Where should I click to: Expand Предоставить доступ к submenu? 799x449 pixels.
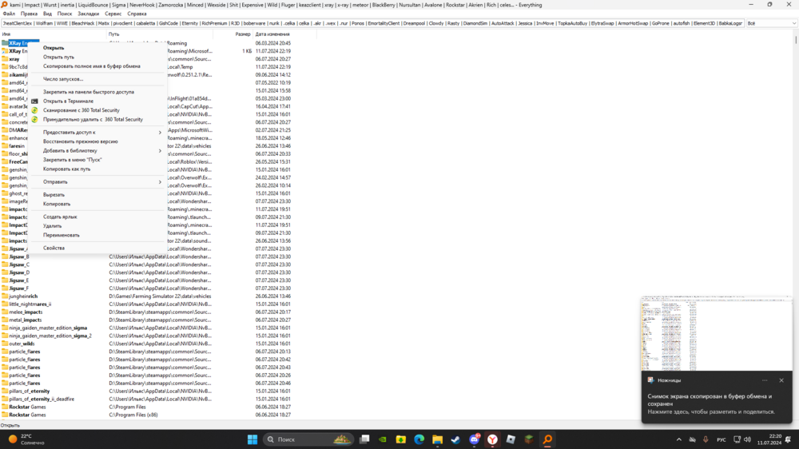[97, 132]
